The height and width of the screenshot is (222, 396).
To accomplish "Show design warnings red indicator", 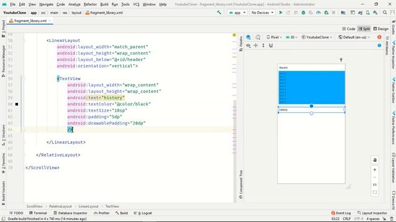I will [379, 37].
